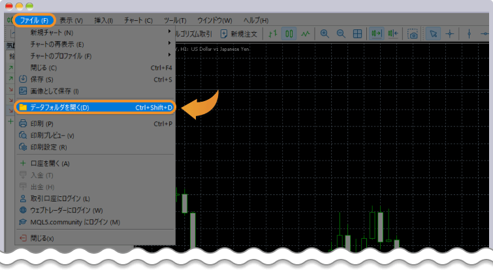Click the vertical line drawing tool

click(x=469, y=33)
